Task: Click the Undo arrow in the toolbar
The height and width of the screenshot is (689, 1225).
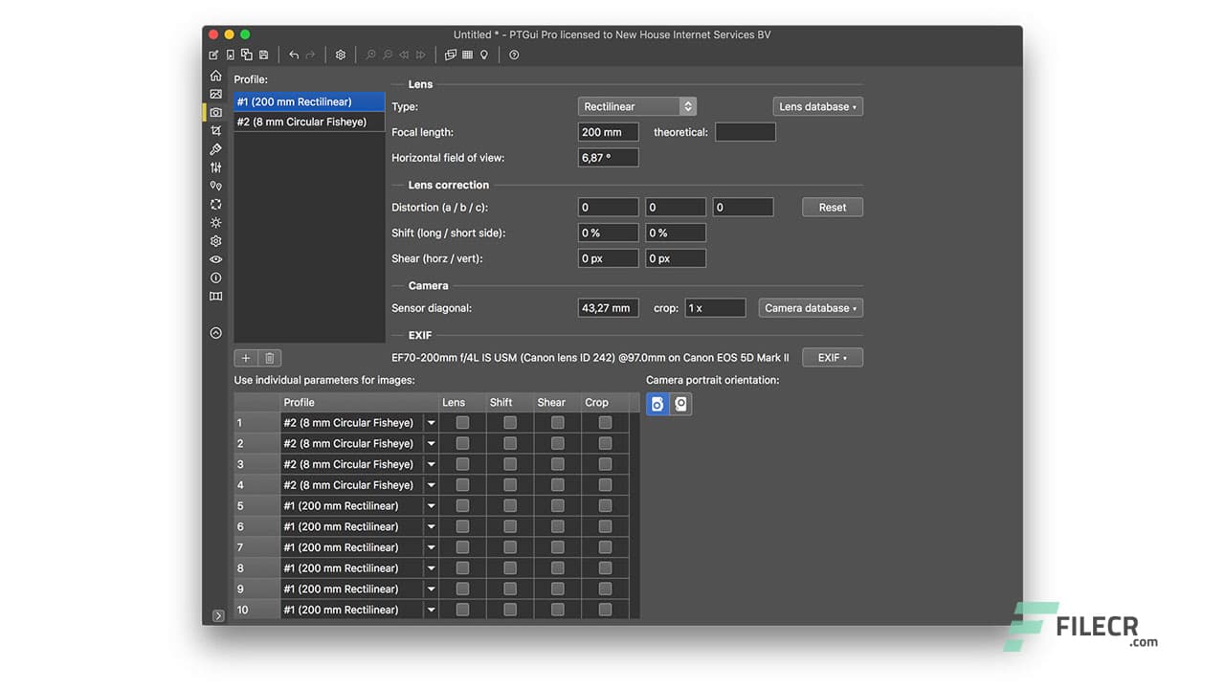Action: pos(293,55)
